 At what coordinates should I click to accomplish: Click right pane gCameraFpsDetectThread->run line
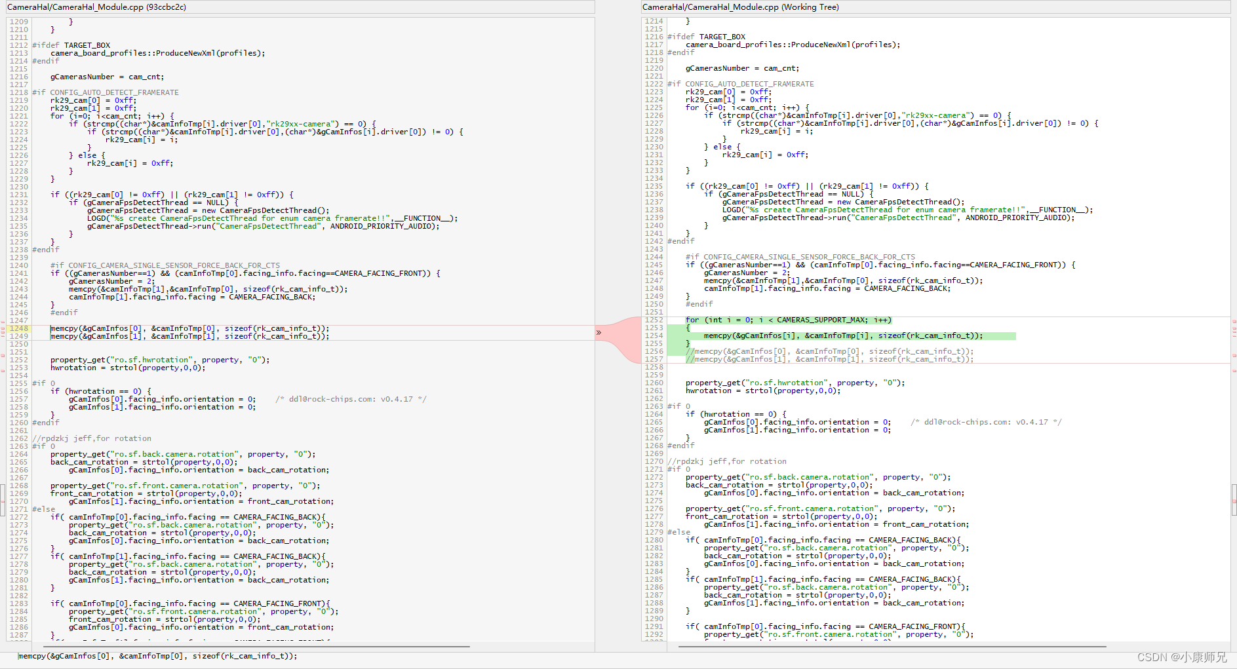(899, 218)
